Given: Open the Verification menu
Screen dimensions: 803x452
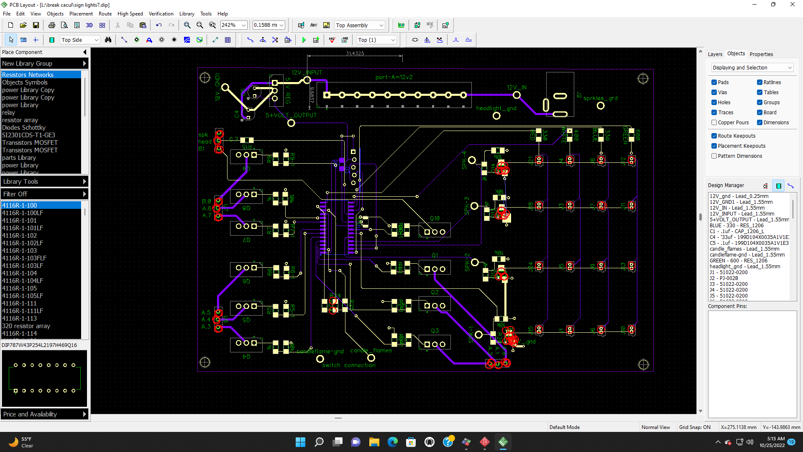Looking at the screenshot, I should point(161,14).
